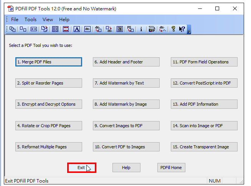Image resolution: width=251 pixels, height=186 pixels.
Task: Click the PostScript to PDF 'PS' toolbar icon
Action: point(130,29)
